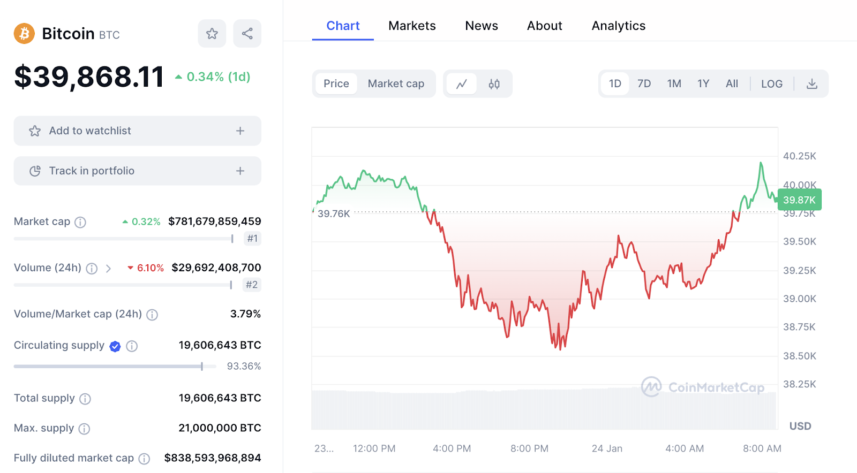
Task: Switch chart to Market cap view
Action: point(396,84)
